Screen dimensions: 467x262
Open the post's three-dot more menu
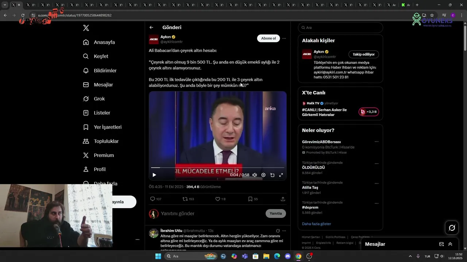click(284, 39)
